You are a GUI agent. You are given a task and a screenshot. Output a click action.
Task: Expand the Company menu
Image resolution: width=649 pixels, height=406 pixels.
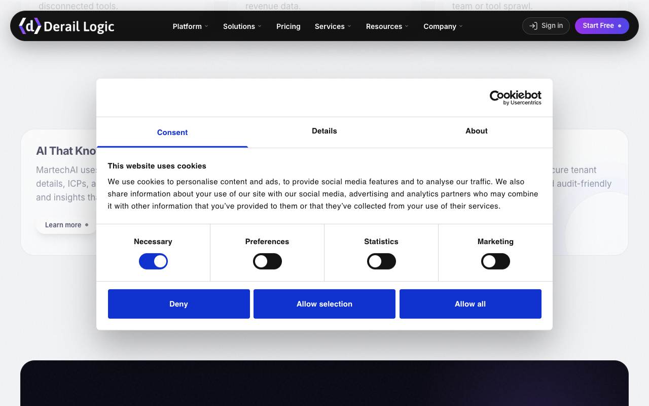443,26
